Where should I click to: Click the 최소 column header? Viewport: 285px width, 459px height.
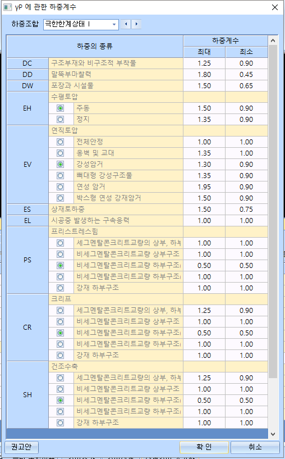pyautogui.click(x=246, y=52)
